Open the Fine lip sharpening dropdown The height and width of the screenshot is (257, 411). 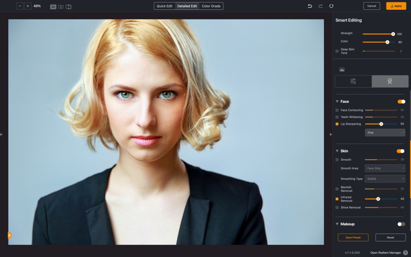point(385,133)
